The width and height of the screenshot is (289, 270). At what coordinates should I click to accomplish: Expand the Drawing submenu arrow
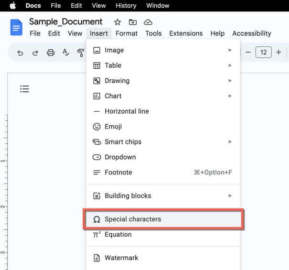coord(230,81)
